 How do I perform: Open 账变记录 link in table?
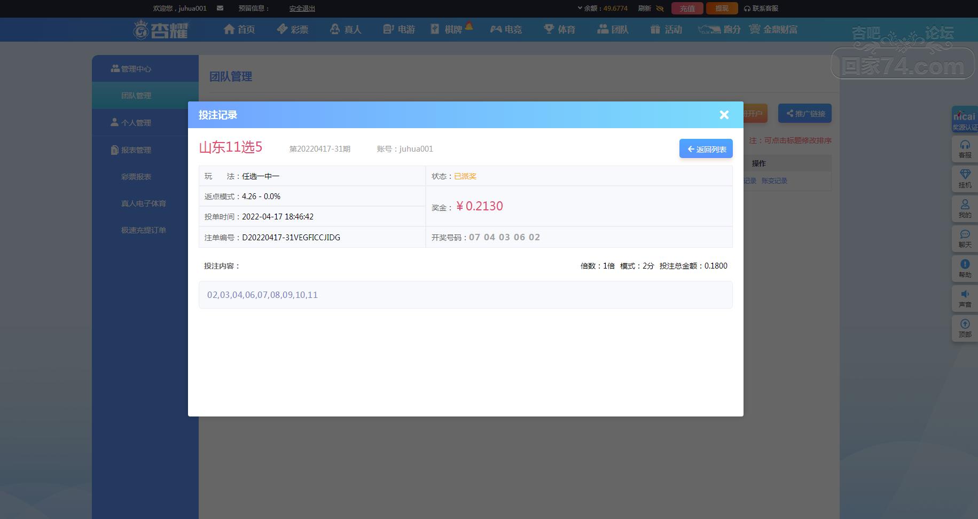tap(774, 181)
